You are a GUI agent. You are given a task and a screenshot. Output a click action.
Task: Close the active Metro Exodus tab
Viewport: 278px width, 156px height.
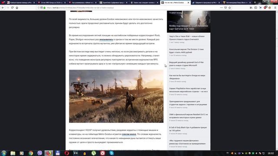[x=188, y=3]
